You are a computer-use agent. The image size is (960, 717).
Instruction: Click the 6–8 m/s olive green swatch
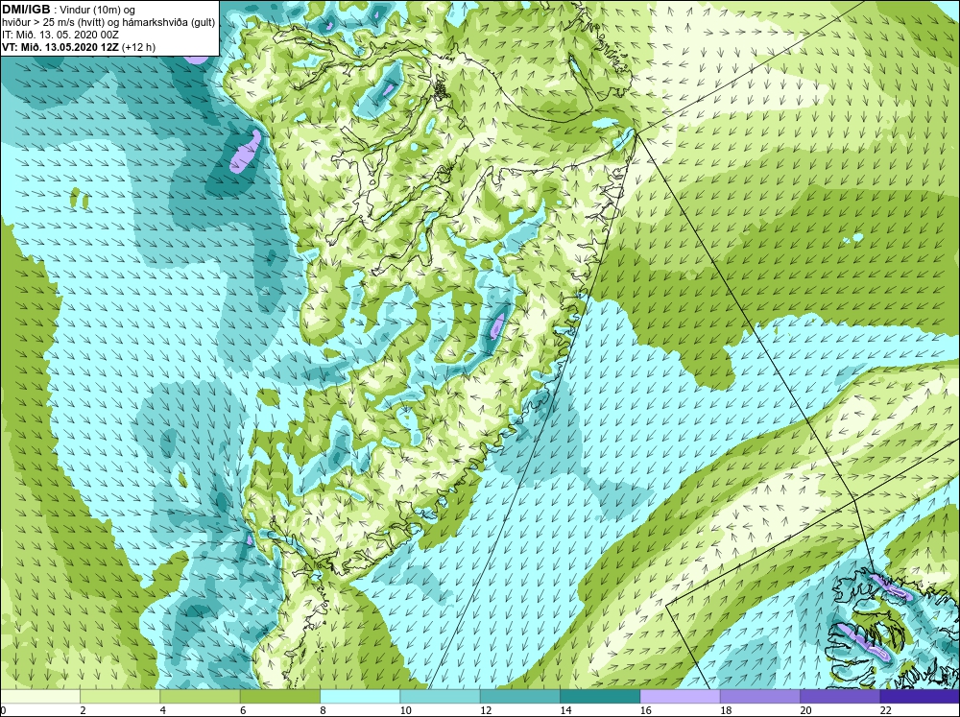click(279, 696)
